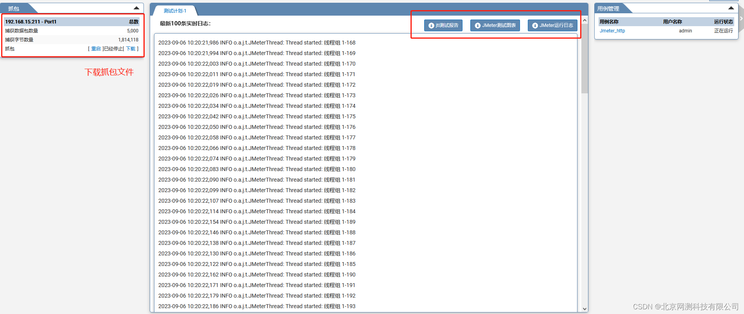Click the 已经停止 capture status text
The width and height of the screenshot is (744, 314).
coord(113,49)
